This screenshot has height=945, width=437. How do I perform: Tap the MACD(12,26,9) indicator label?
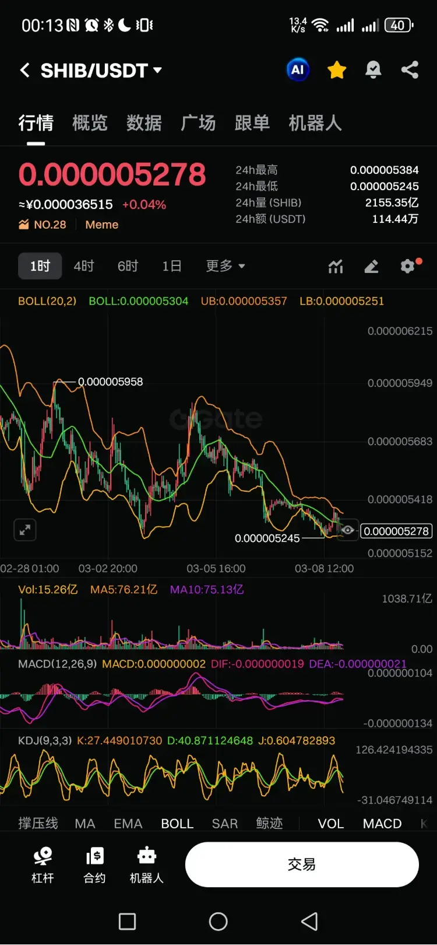(58, 664)
